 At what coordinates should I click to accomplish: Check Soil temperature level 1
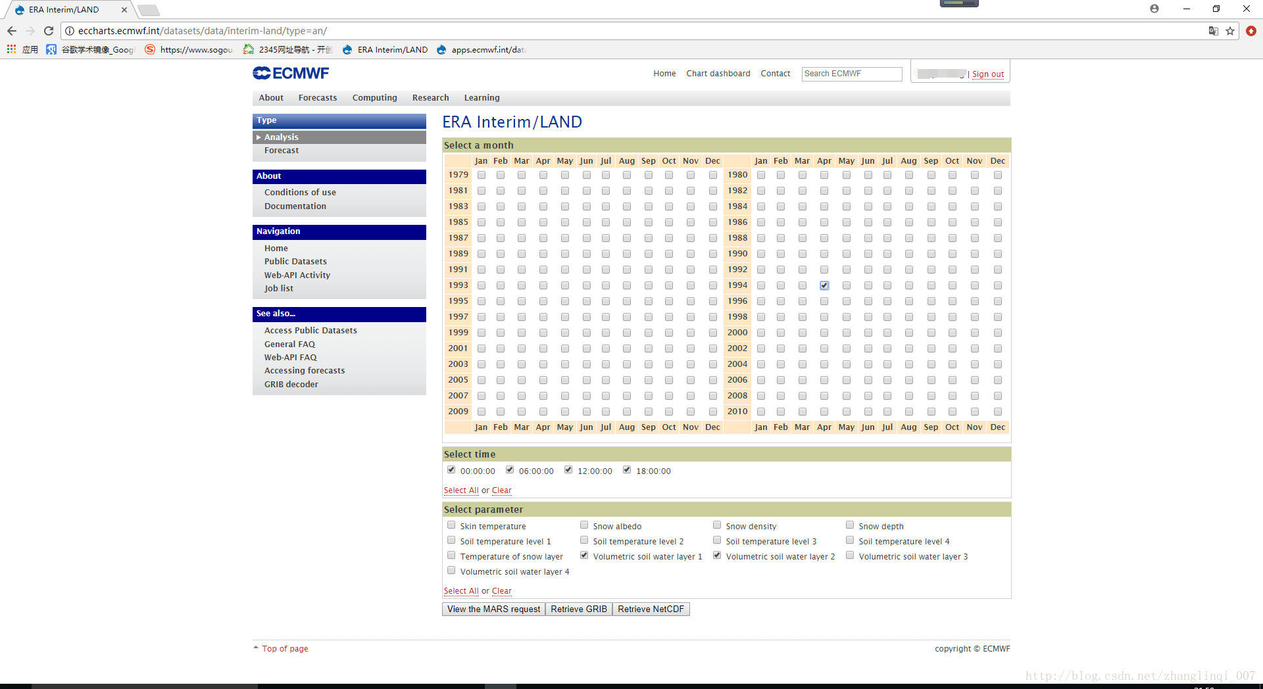click(x=451, y=540)
